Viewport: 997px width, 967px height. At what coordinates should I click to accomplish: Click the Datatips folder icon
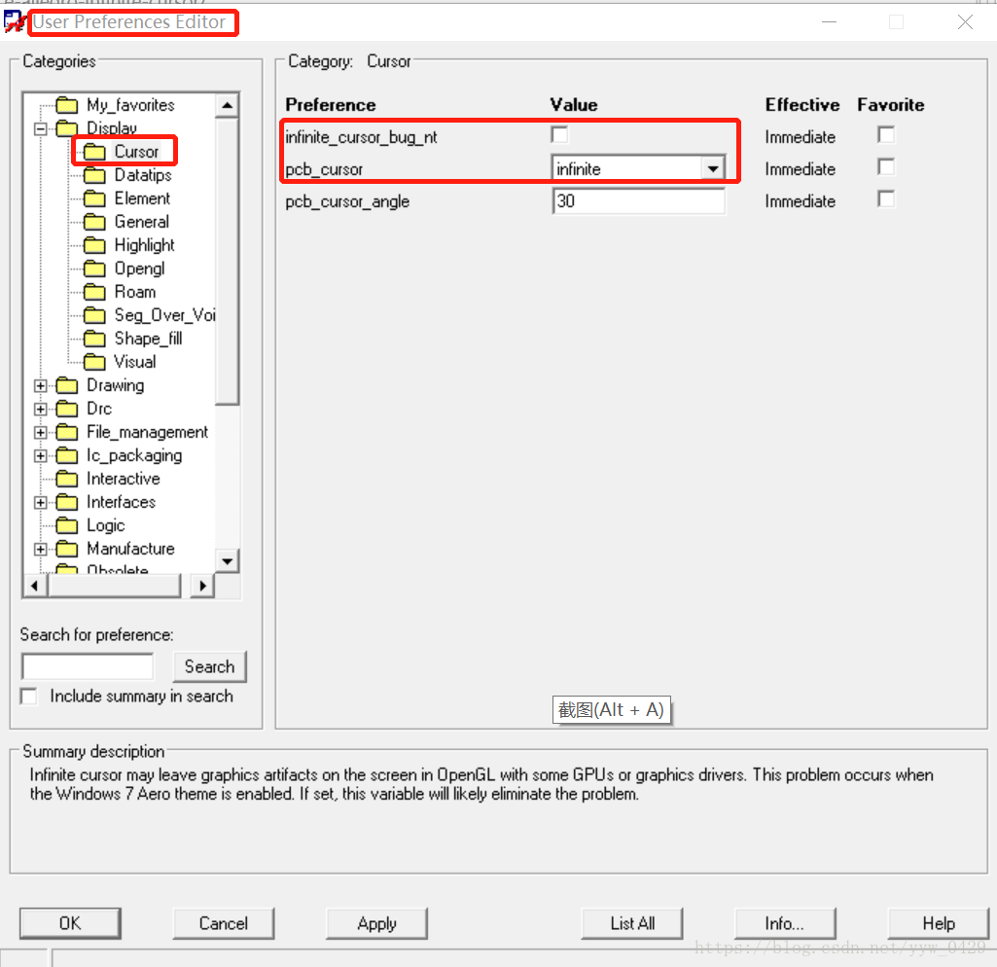(x=94, y=175)
